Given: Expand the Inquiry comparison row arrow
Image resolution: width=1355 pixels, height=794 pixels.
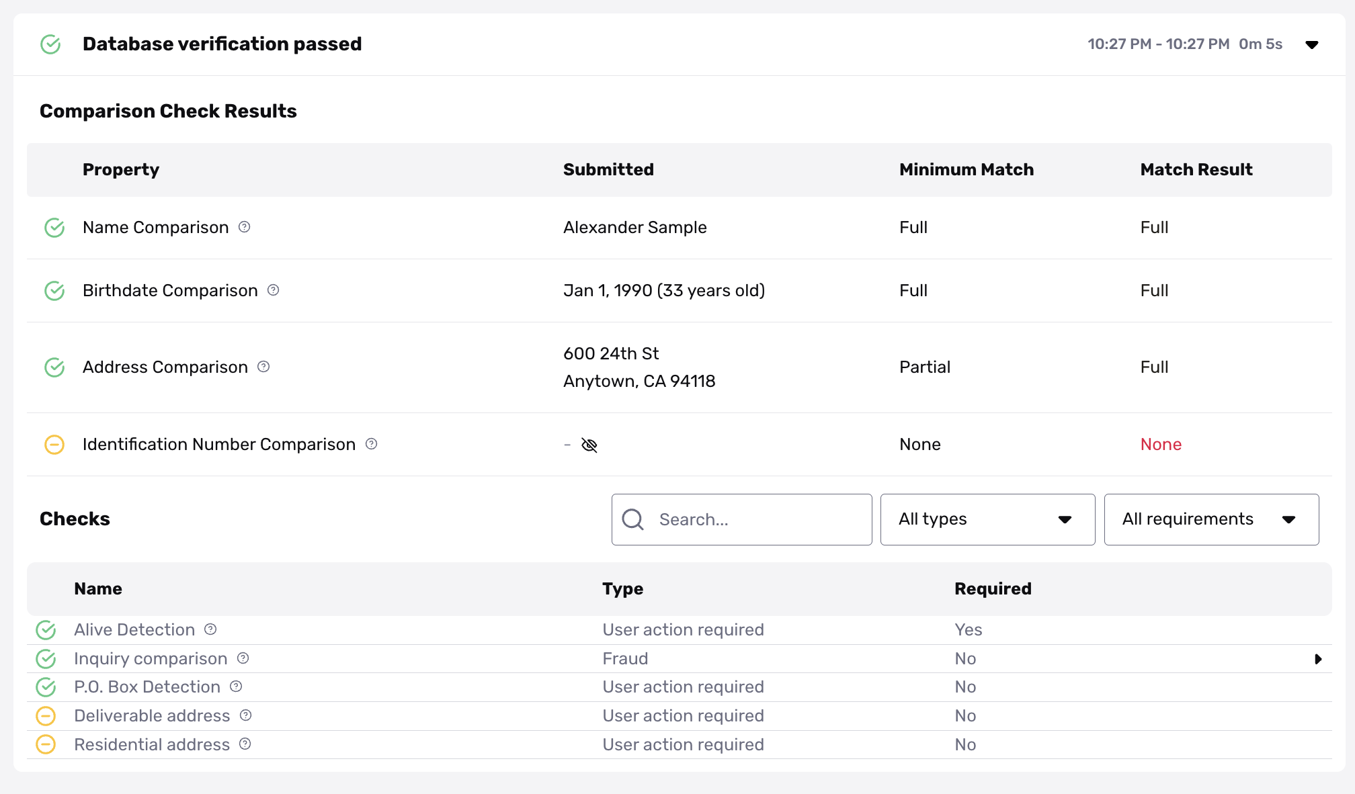Looking at the screenshot, I should coord(1318,659).
